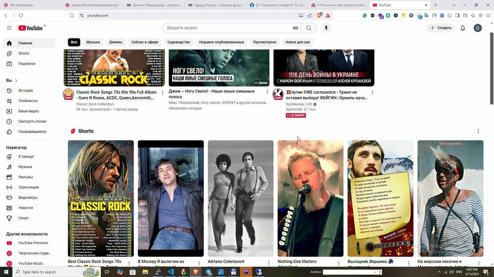Open Понравившиеся videos

click(29, 132)
